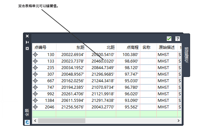
Task: Click the left arrow of horizontal scrollbar
Action: click(35, 121)
